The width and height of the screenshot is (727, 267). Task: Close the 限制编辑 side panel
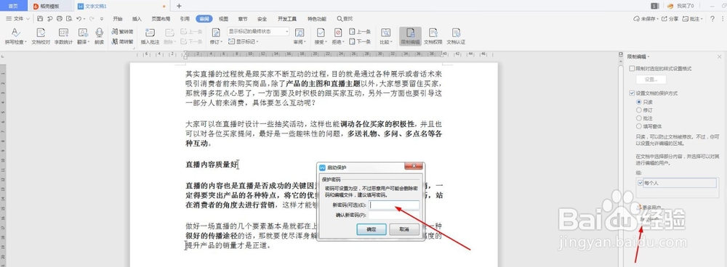[x=720, y=57]
